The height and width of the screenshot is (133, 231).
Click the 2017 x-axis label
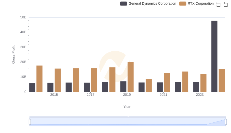coord(90,95)
